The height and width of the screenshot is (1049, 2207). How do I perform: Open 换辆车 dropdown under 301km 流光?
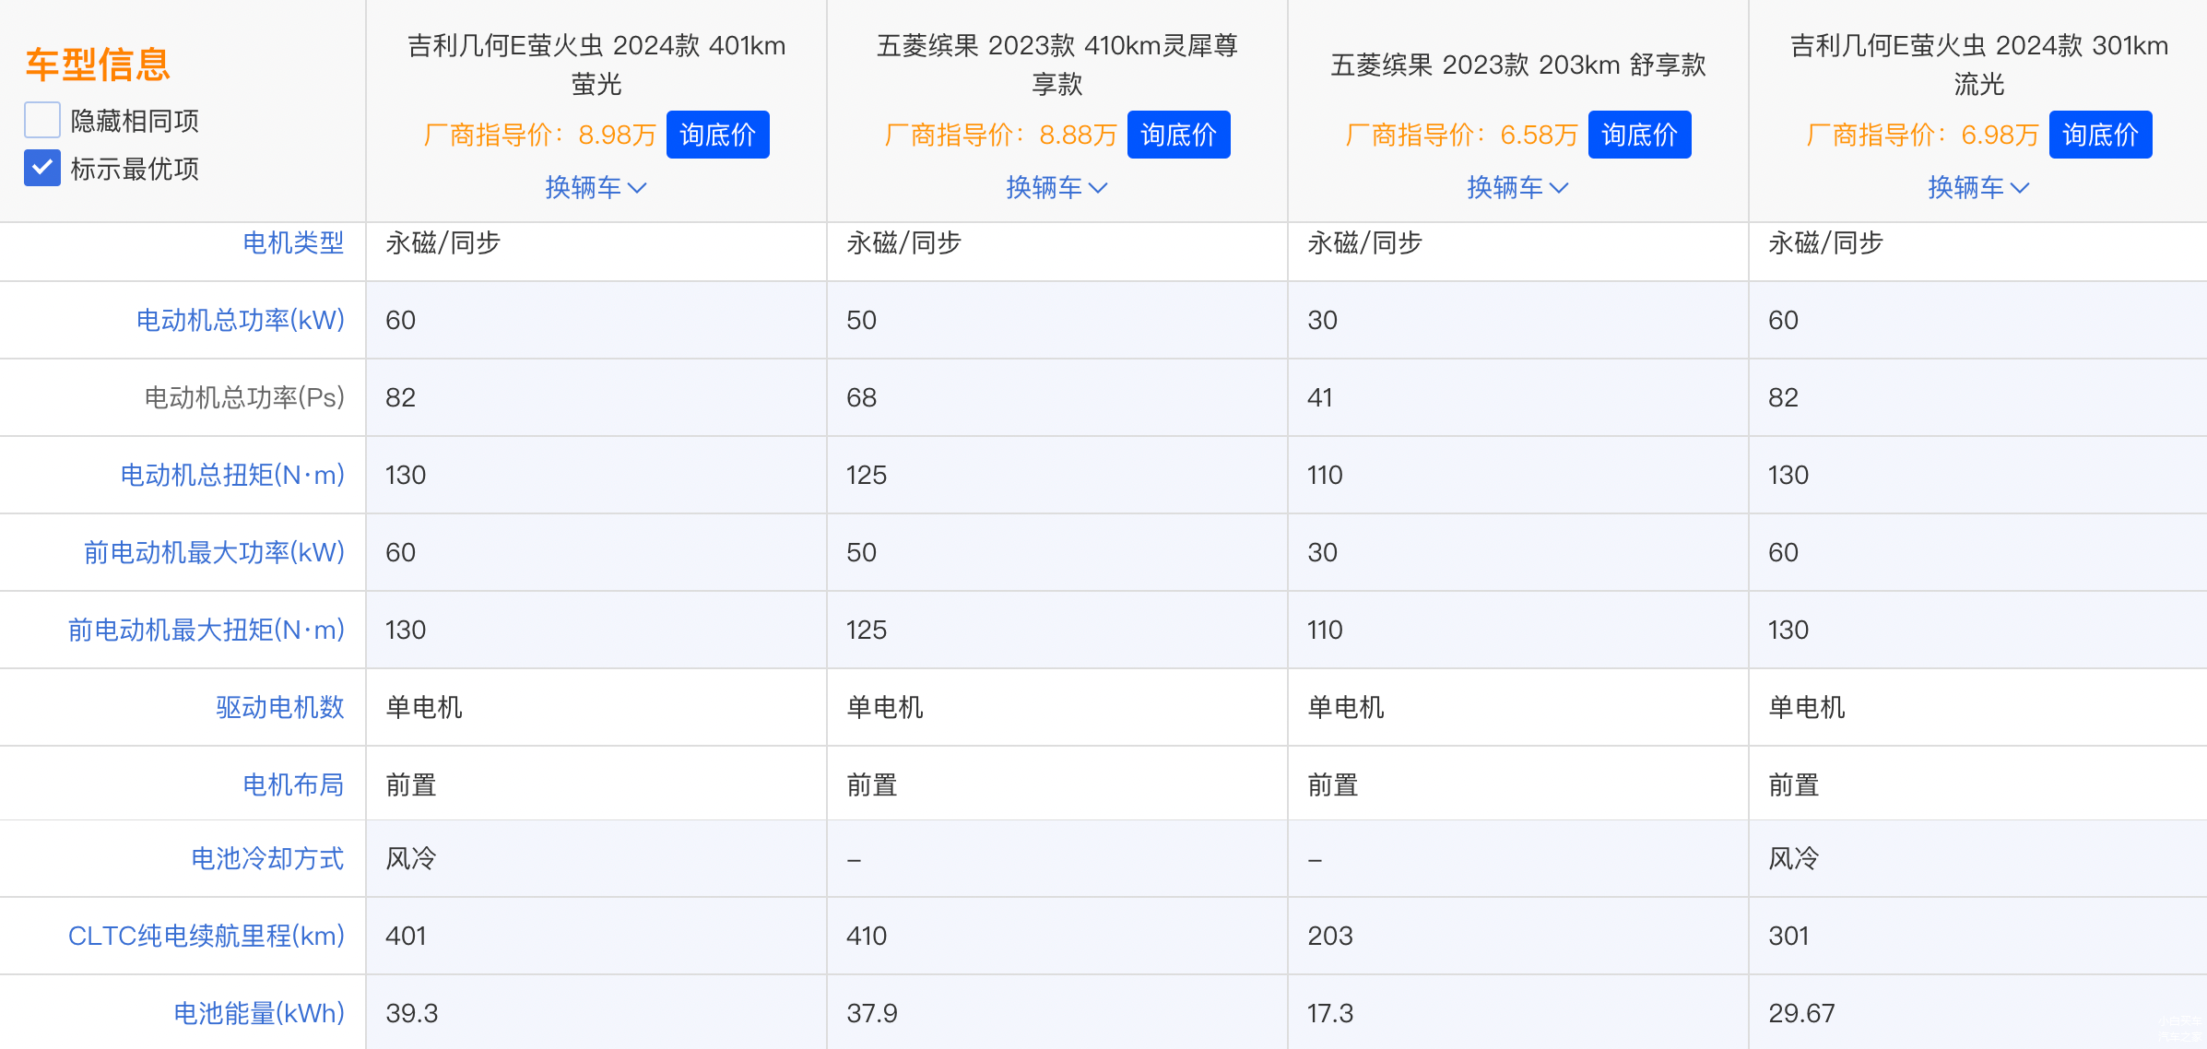[1978, 187]
